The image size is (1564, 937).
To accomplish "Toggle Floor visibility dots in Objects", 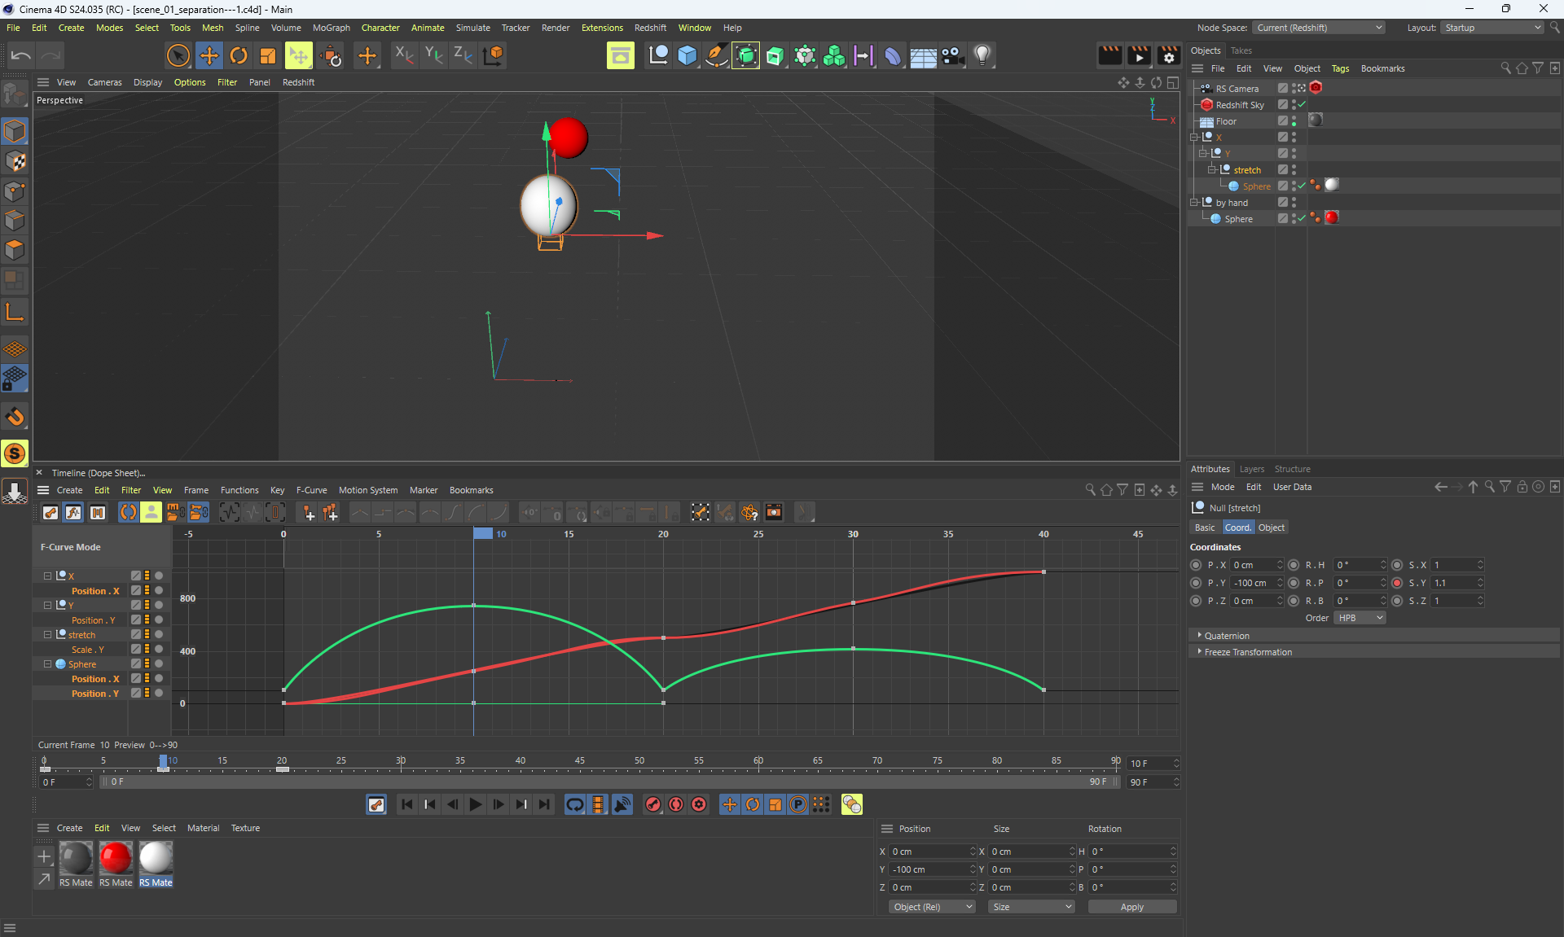I will (1294, 120).
